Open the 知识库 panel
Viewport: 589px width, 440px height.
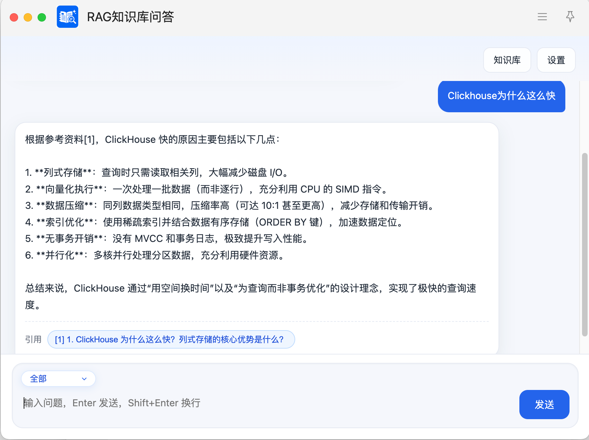pyautogui.click(x=507, y=60)
